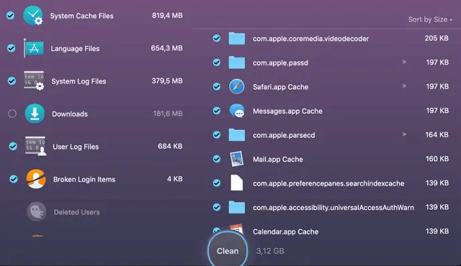Click the com.apple.passd folder icon
This screenshot has width=461, height=266.
pos(237,62)
